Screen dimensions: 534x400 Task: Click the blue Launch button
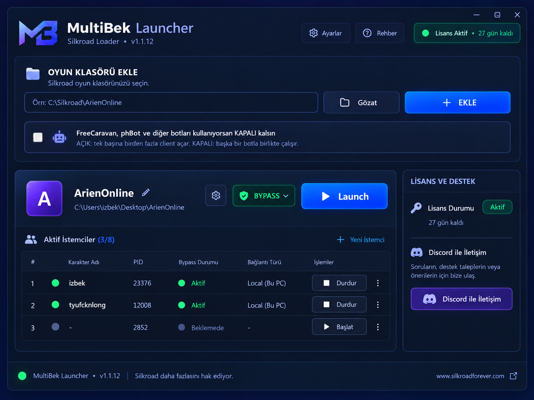(344, 196)
